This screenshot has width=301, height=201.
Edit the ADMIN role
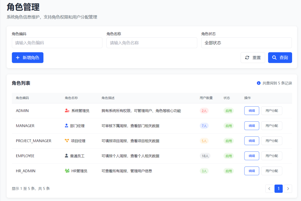(x=252, y=111)
